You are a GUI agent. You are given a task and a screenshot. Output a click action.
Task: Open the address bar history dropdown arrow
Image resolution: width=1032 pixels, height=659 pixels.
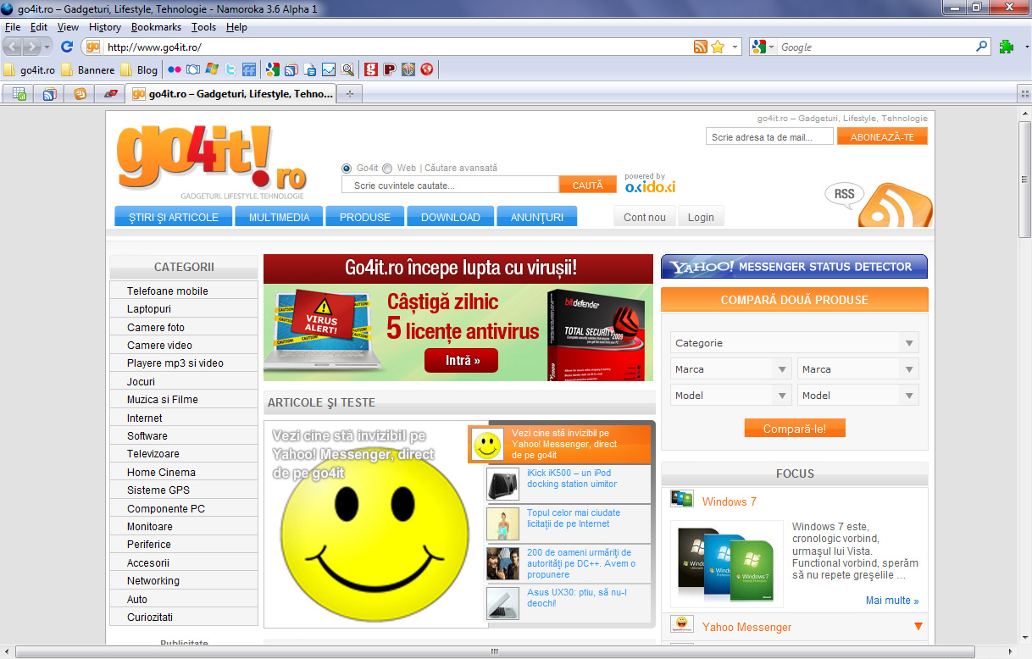point(735,47)
